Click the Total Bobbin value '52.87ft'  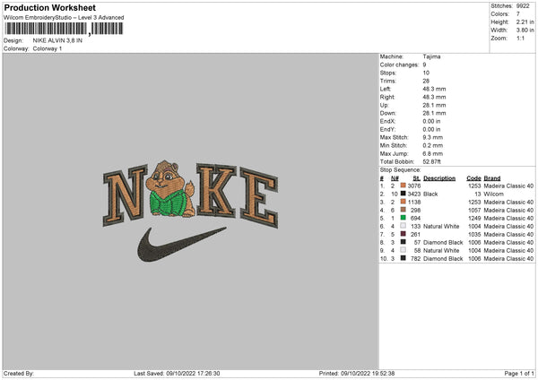click(x=431, y=161)
